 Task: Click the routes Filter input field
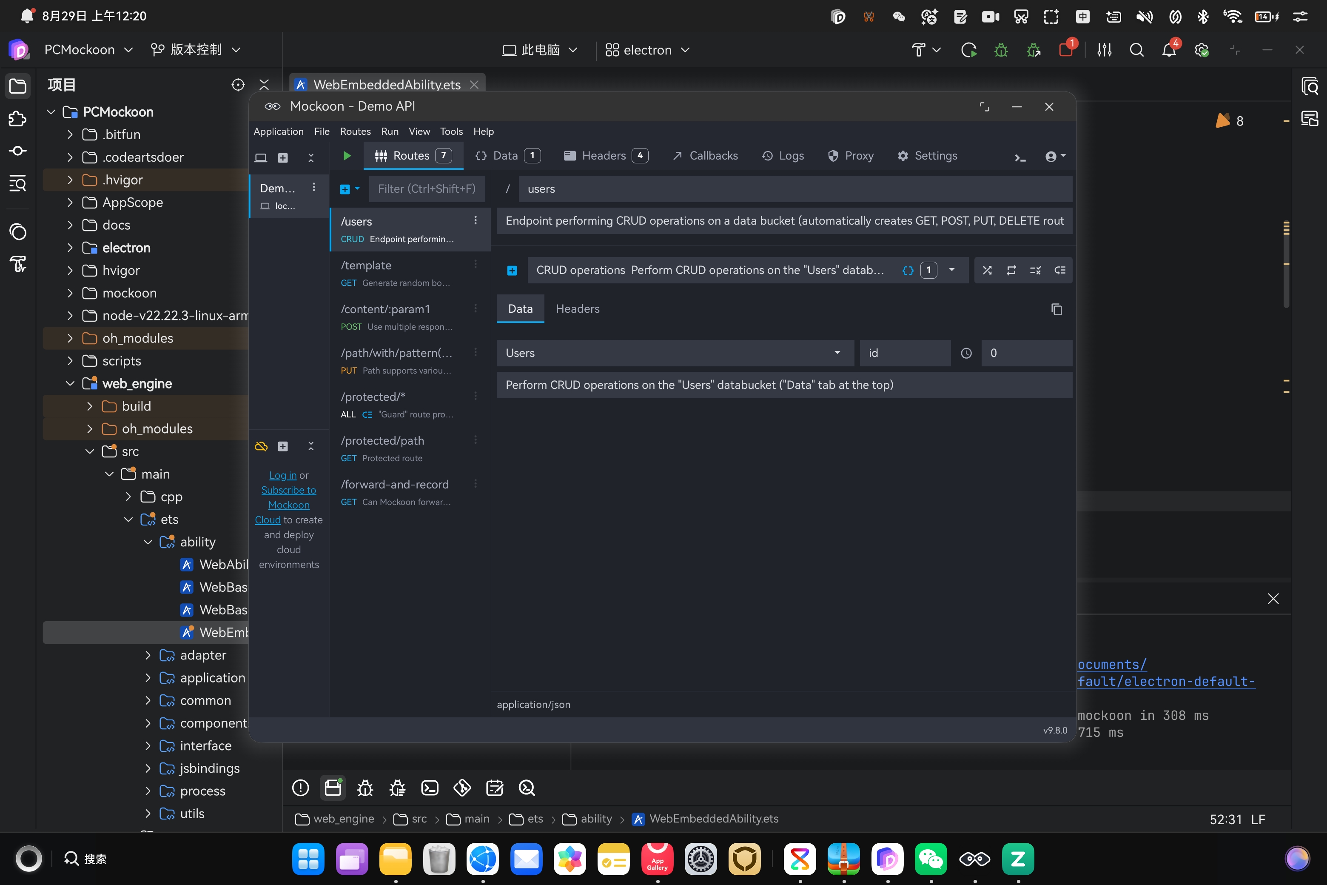pos(427,188)
